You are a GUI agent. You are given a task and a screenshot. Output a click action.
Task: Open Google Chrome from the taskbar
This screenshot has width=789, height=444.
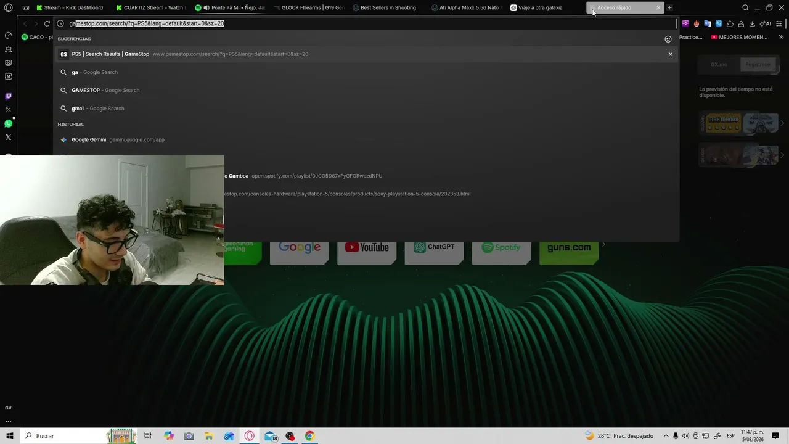309,436
